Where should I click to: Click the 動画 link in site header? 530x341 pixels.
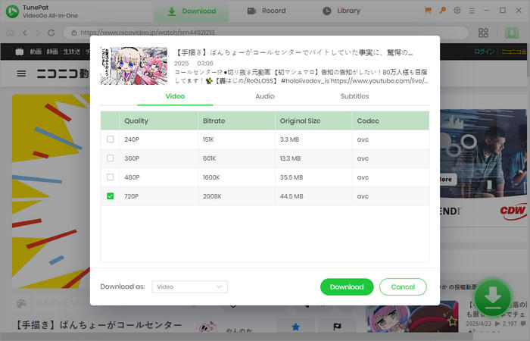[x=36, y=52]
